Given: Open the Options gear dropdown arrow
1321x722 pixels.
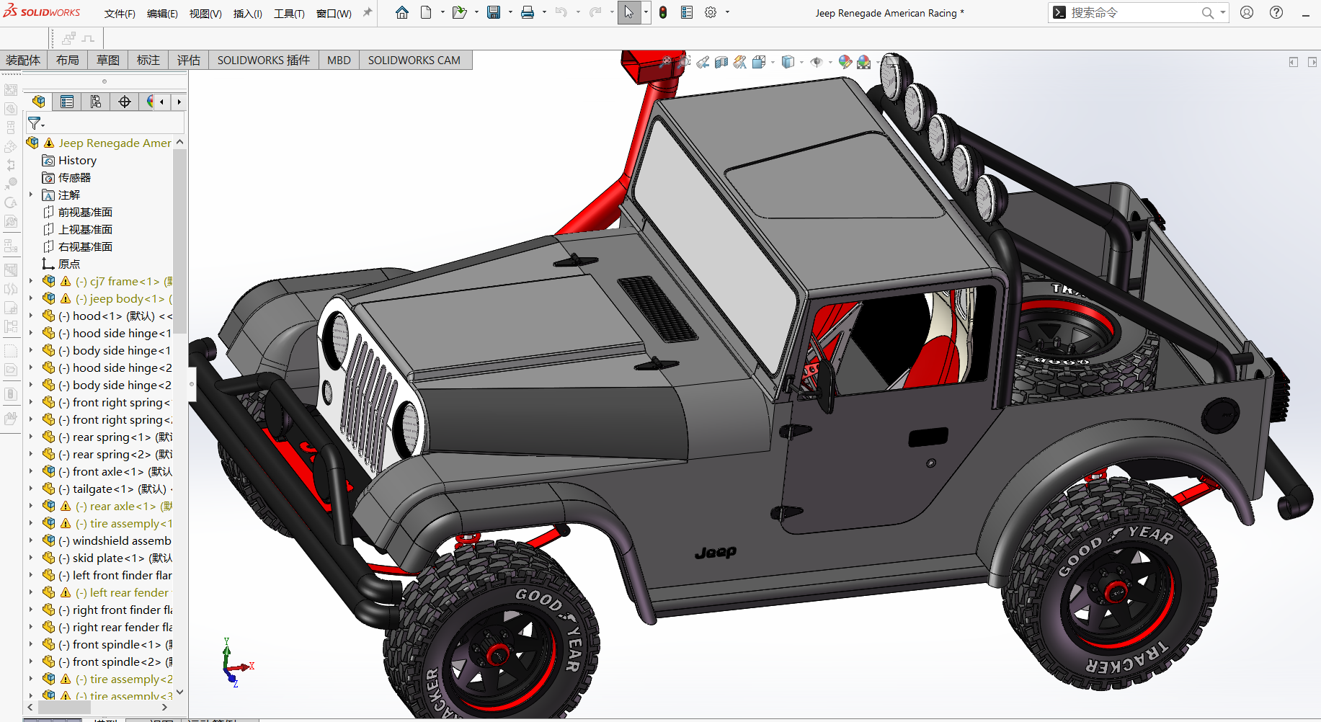Looking at the screenshot, I should click(727, 12).
